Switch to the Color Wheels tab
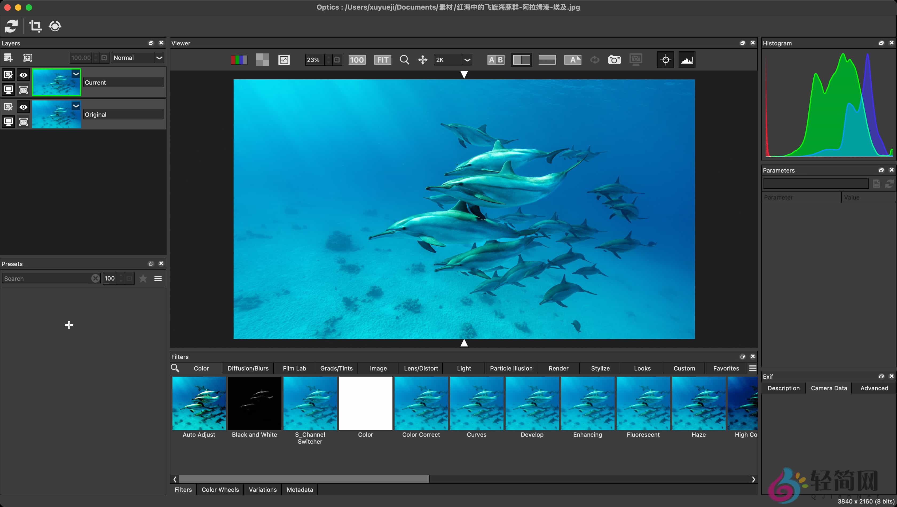 click(220, 490)
